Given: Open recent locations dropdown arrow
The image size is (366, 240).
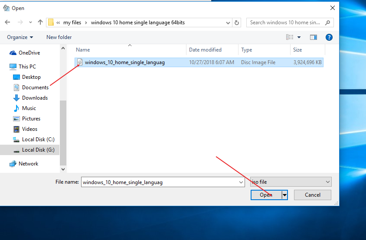Looking at the screenshot, I should pos(30,23).
